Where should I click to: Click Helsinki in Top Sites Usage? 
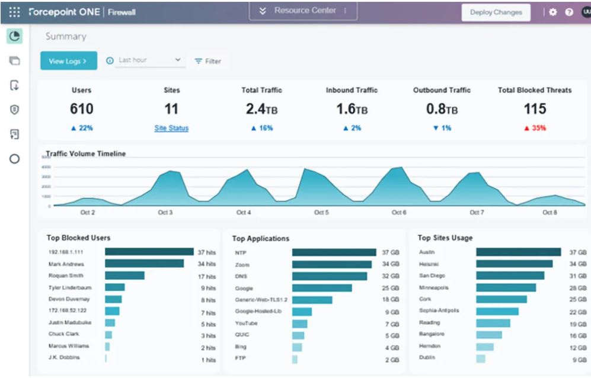pyautogui.click(x=429, y=264)
